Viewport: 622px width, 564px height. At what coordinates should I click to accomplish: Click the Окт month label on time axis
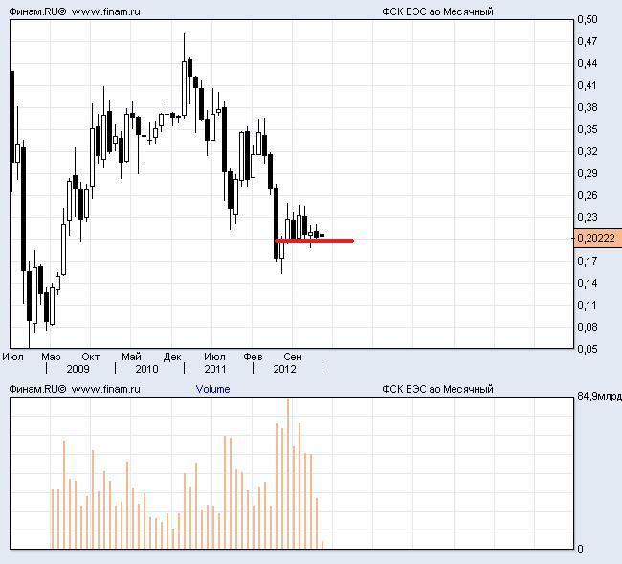click(91, 357)
